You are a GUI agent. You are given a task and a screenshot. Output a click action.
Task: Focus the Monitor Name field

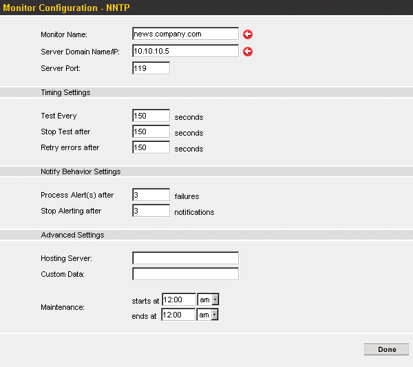(x=185, y=34)
